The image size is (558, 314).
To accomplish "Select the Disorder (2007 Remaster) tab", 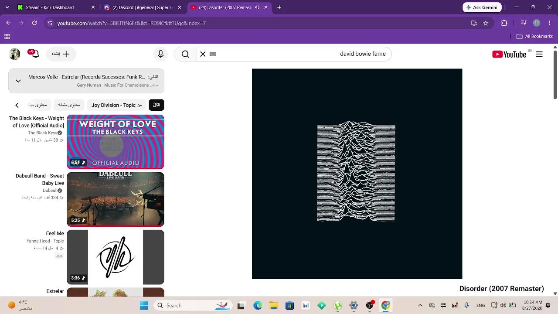I will (x=225, y=7).
